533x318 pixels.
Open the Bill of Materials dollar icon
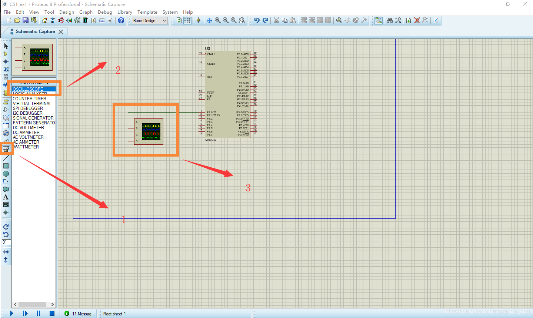94,20
